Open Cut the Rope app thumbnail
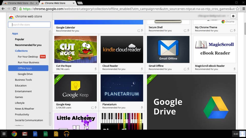The height and width of the screenshot is (138, 246). click(x=75, y=49)
